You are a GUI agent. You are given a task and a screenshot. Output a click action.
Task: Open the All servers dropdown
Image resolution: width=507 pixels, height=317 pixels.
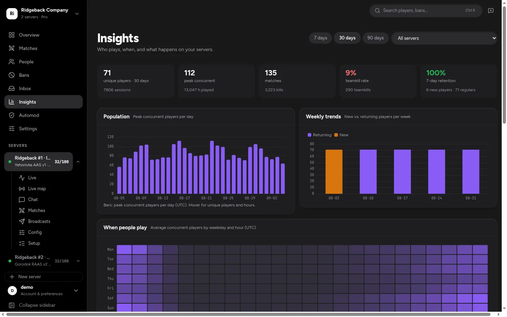tap(444, 38)
